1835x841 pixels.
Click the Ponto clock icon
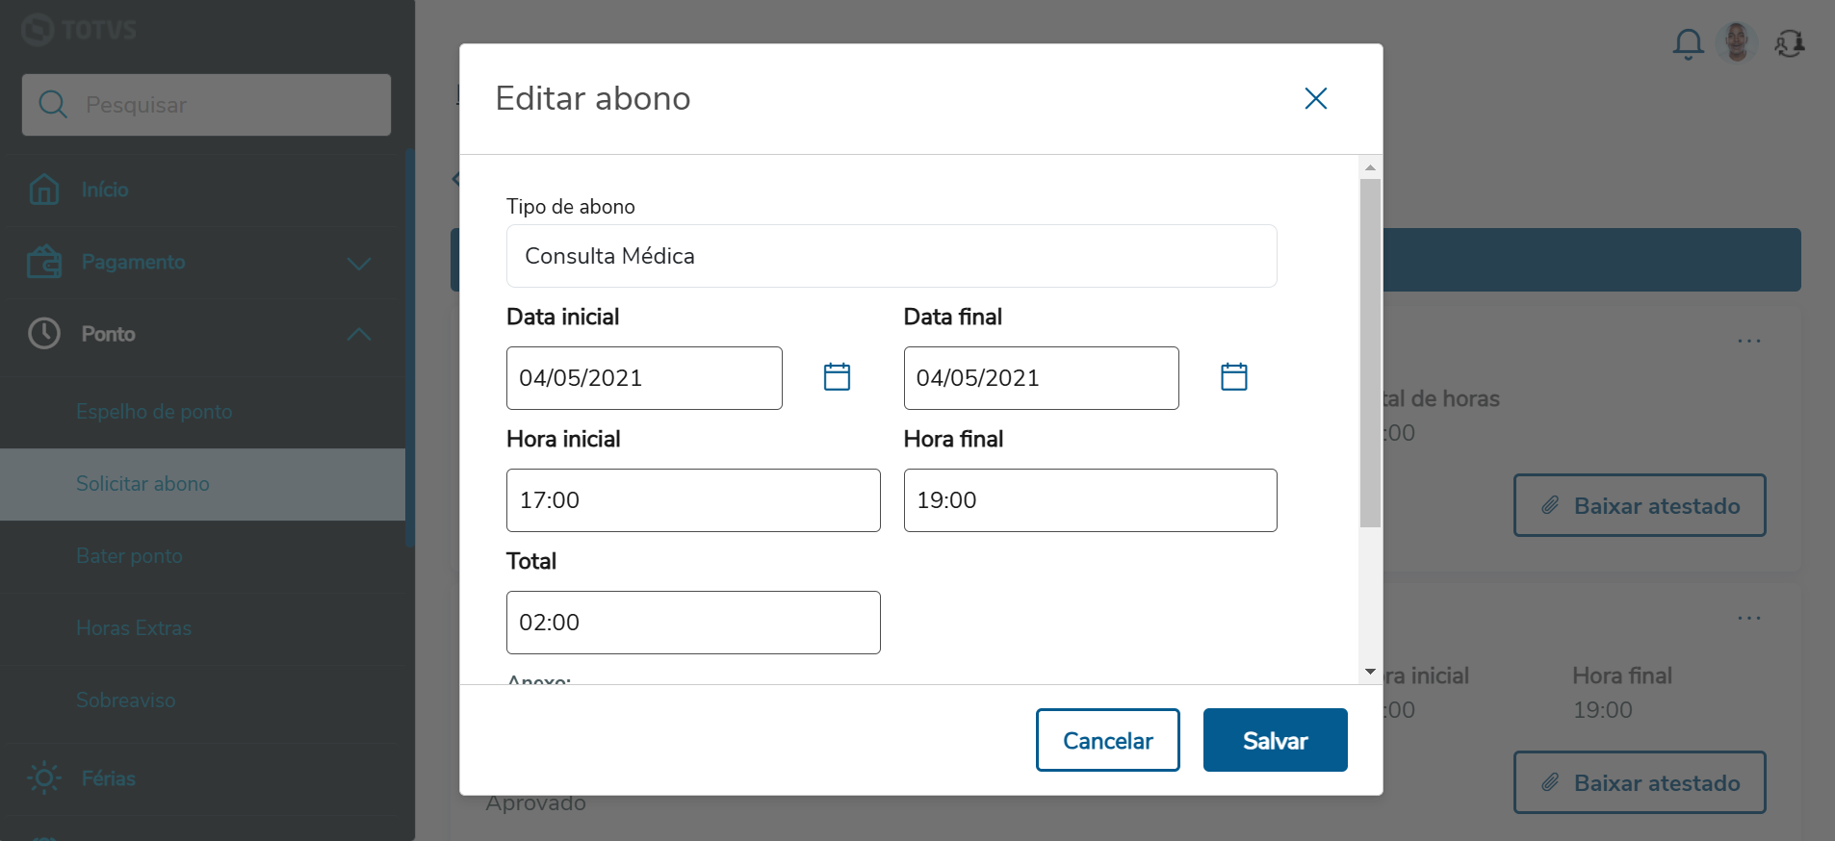pos(44,334)
